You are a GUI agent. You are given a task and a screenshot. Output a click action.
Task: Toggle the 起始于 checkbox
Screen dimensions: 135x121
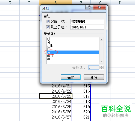48,22
